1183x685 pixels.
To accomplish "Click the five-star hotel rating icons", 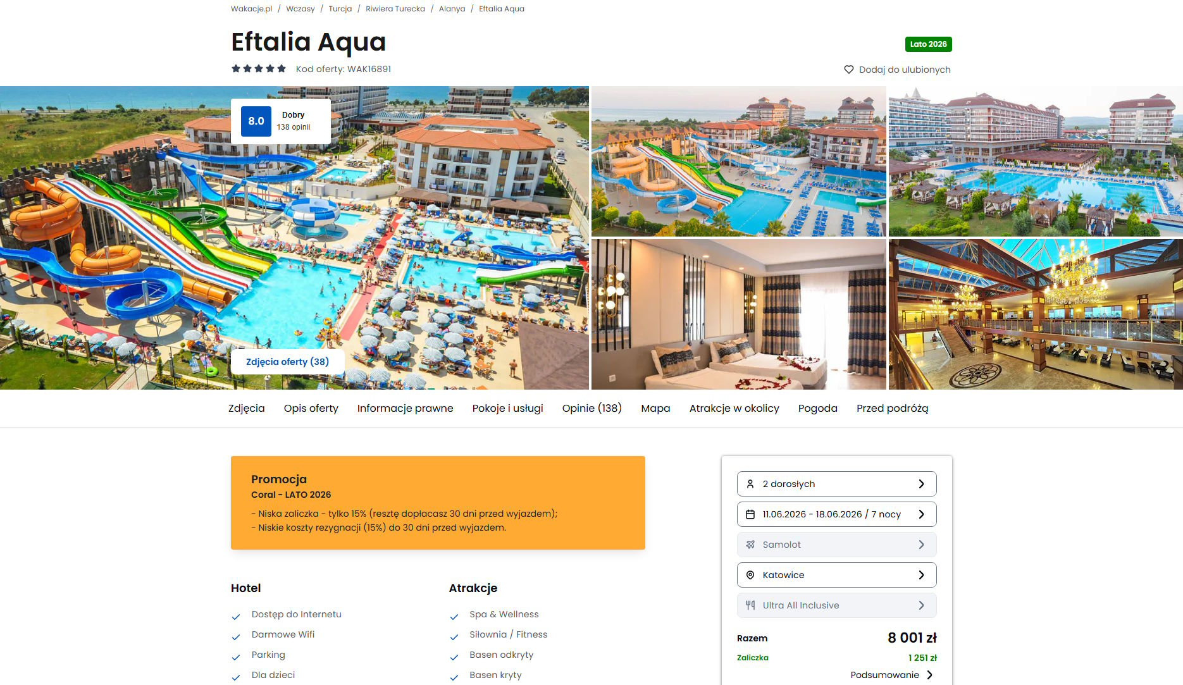I will (x=259, y=68).
